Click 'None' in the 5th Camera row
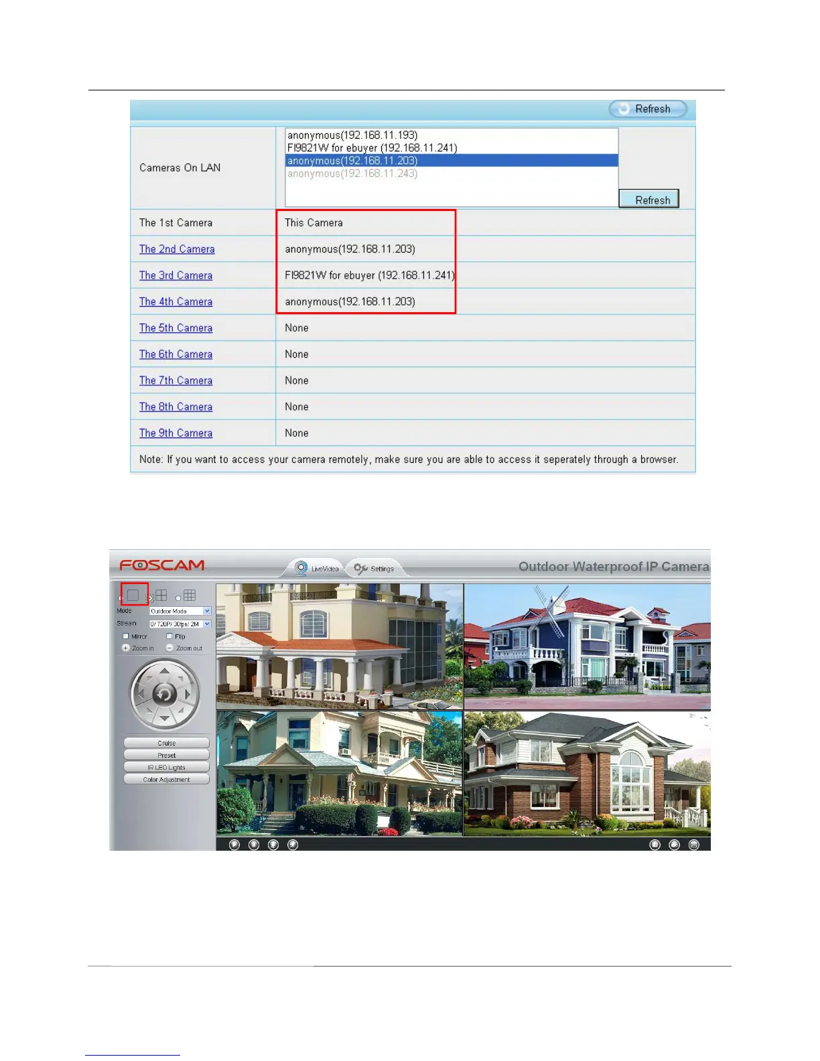The width and height of the screenshot is (820, 1061). tap(297, 328)
